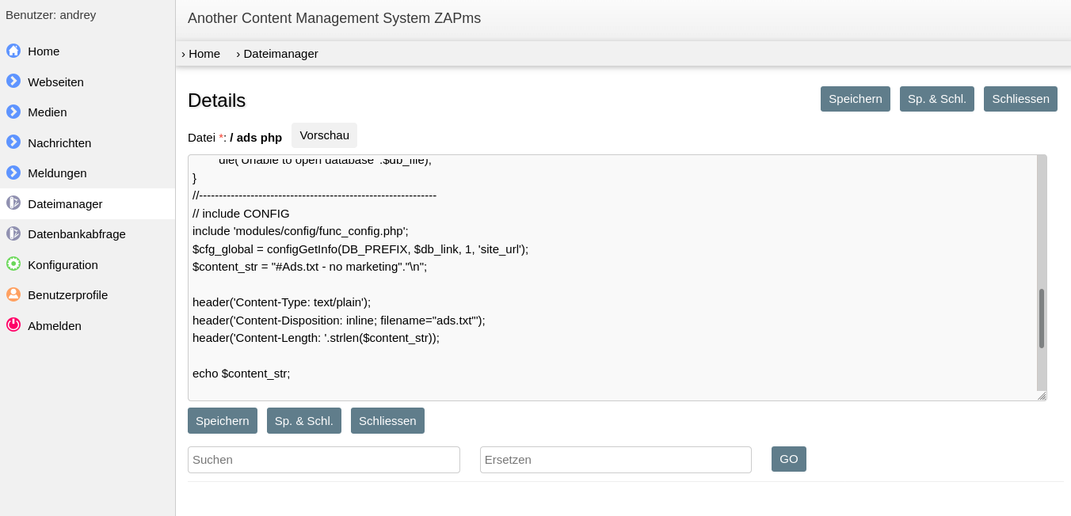Image resolution: width=1071 pixels, height=516 pixels.
Task: Focus the Ersetzen input field
Action: pos(616,460)
